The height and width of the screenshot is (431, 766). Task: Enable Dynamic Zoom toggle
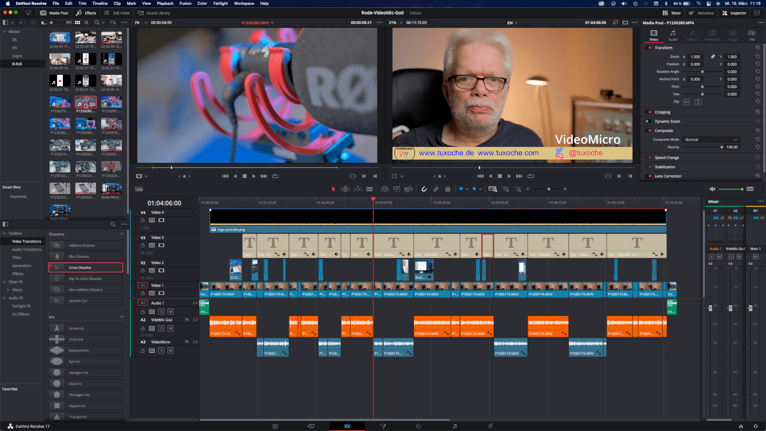pos(648,121)
